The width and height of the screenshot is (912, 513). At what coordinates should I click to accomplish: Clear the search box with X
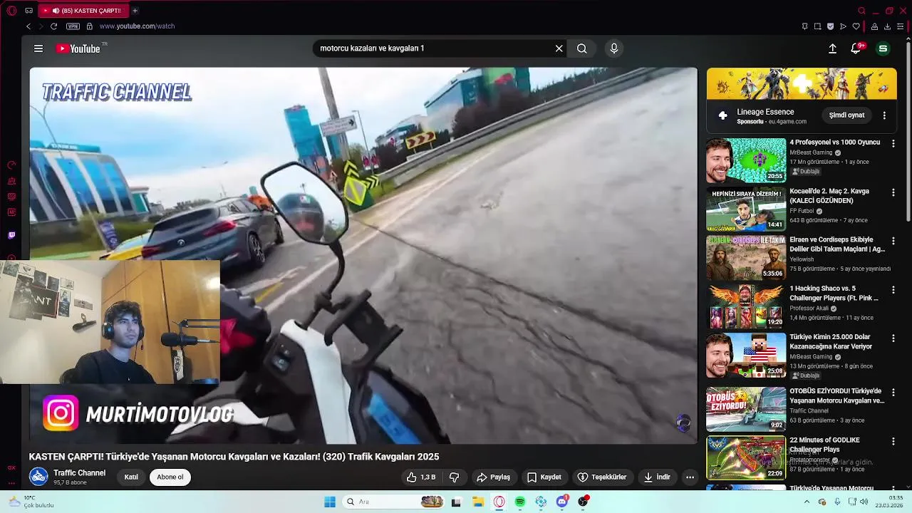pyautogui.click(x=559, y=48)
